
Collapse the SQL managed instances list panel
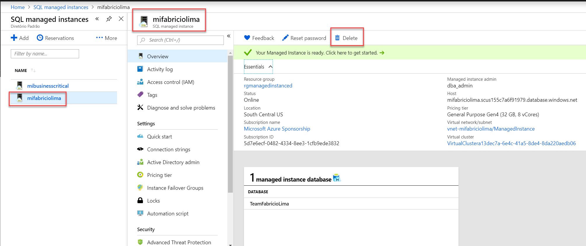[97, 19]
